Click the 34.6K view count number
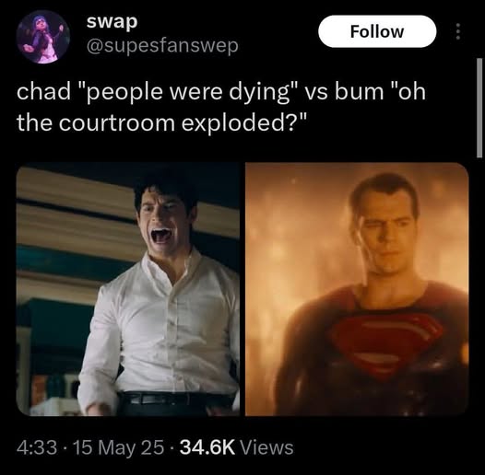 (x=207, y=447)
